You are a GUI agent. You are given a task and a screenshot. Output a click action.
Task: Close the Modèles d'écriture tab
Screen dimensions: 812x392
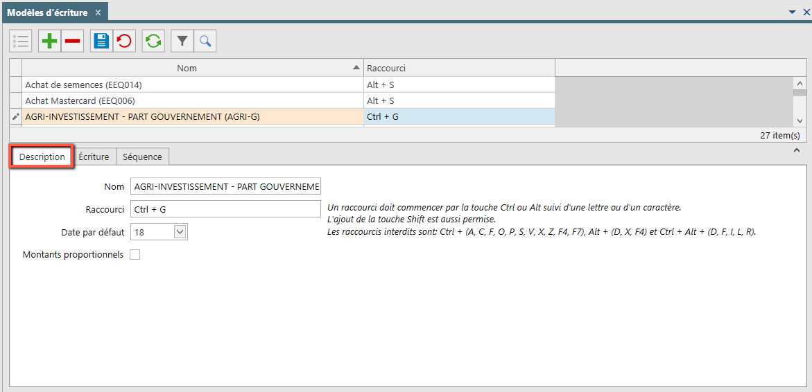[98, 12]
